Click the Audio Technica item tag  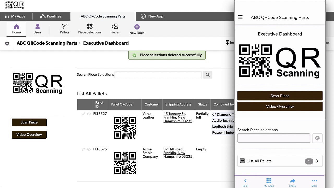223,120
